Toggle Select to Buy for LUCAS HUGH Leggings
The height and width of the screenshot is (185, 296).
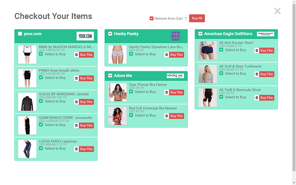pos(41,148)
